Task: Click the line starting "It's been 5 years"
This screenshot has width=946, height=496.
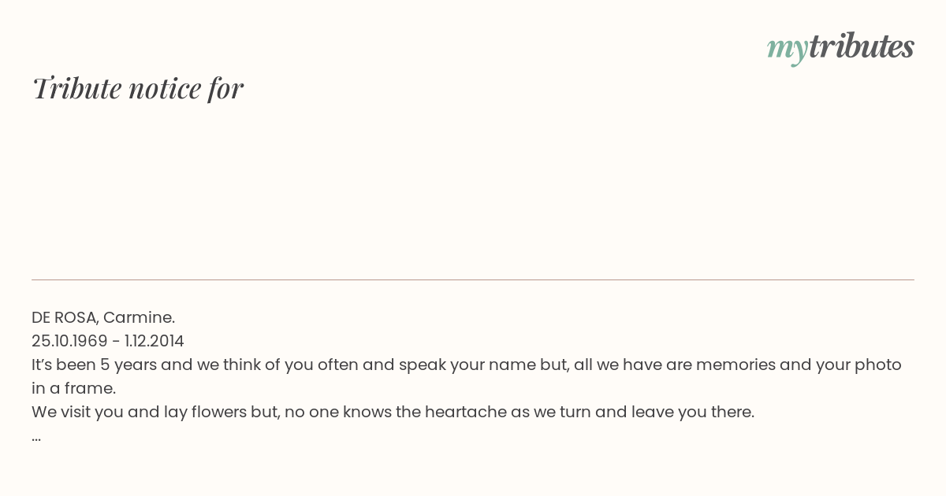Action: [x=467, y=365]
